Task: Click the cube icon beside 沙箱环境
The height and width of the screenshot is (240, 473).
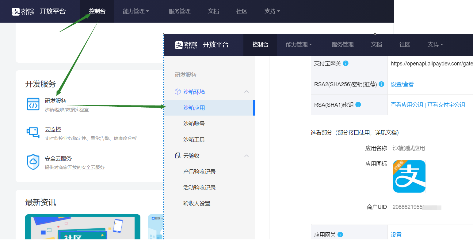Action: (177, 92)
